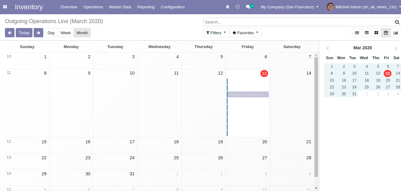Click the debug bug icon
The width and height of the screenshot is (401, 191).
228,7
